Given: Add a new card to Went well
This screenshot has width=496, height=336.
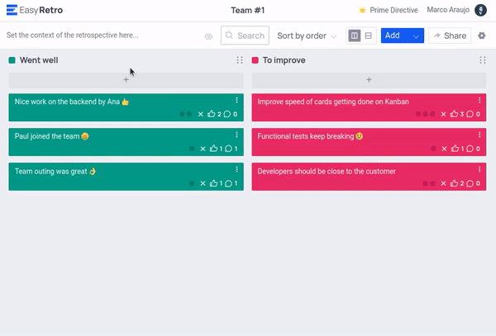Looking at the screenshot, I should tap(126, 80).
